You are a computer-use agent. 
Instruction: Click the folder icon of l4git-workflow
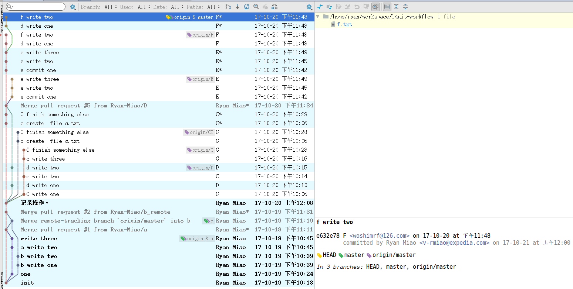click(326, 17)
